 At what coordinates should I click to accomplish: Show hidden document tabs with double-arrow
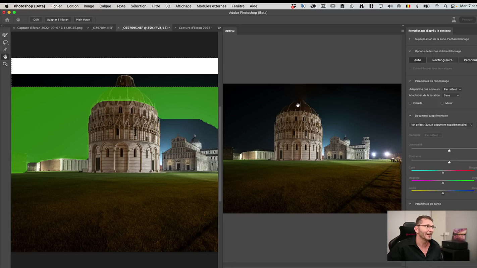tap(219, 28)
